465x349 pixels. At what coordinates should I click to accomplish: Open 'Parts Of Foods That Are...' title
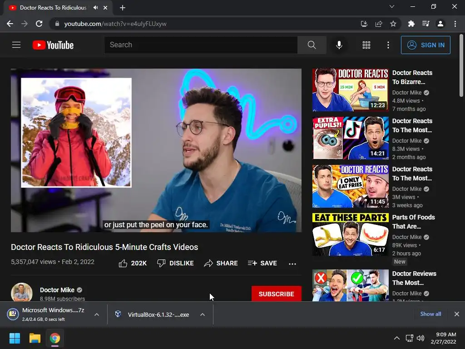tap(413, 222)
